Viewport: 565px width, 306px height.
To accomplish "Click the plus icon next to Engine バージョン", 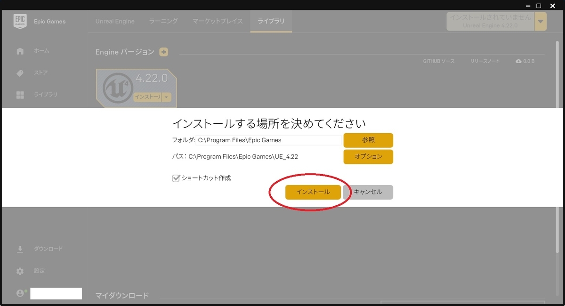I will pos(163,52).
